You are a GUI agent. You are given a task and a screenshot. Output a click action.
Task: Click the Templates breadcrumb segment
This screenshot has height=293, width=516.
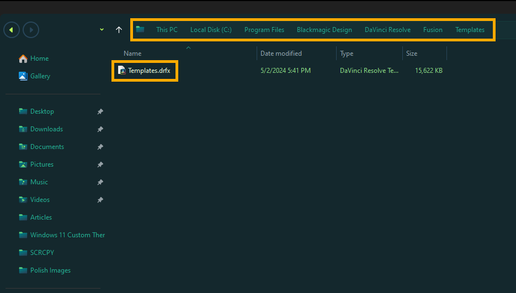[470, 30]
